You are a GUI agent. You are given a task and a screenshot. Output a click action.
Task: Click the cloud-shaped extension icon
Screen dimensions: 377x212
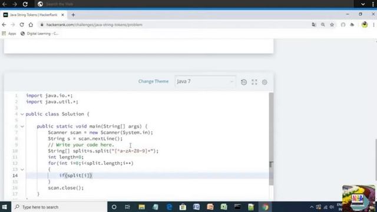tap(352, 25)
